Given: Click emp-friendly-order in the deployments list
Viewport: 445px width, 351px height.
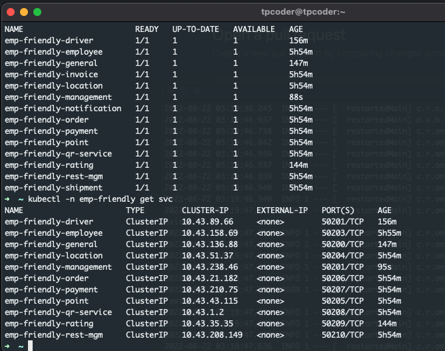Looking at the screenshot, I should point(47,120).
